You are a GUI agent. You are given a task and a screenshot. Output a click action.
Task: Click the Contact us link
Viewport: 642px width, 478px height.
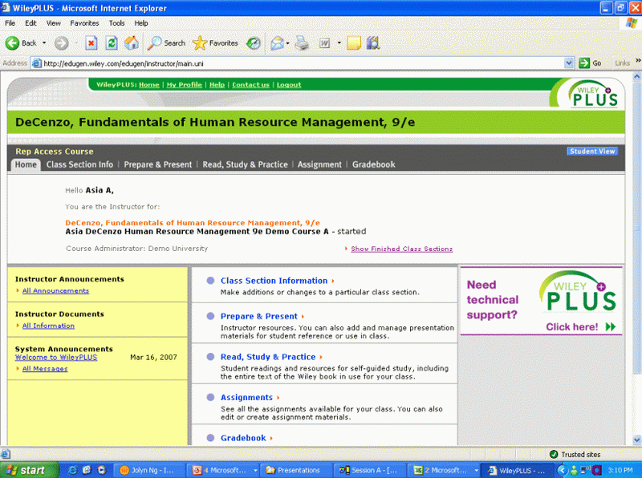(x=250, y=85)
